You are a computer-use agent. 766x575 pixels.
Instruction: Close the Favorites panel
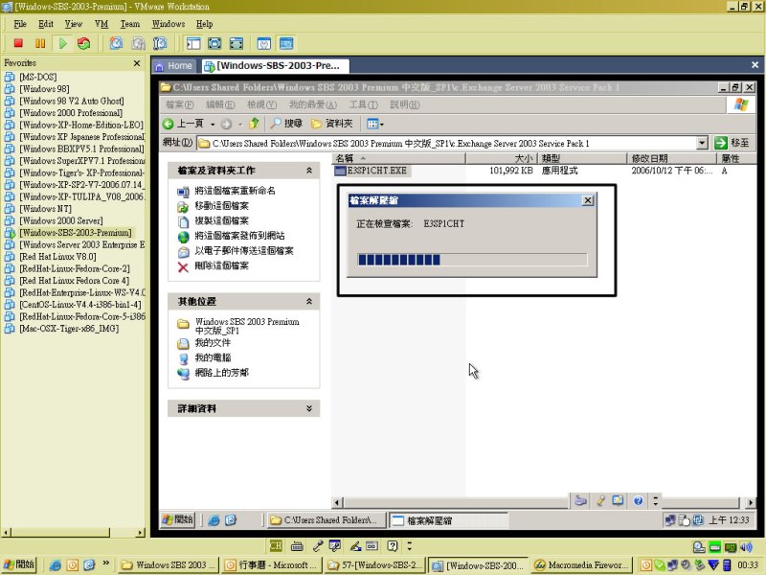pos(137,63)
